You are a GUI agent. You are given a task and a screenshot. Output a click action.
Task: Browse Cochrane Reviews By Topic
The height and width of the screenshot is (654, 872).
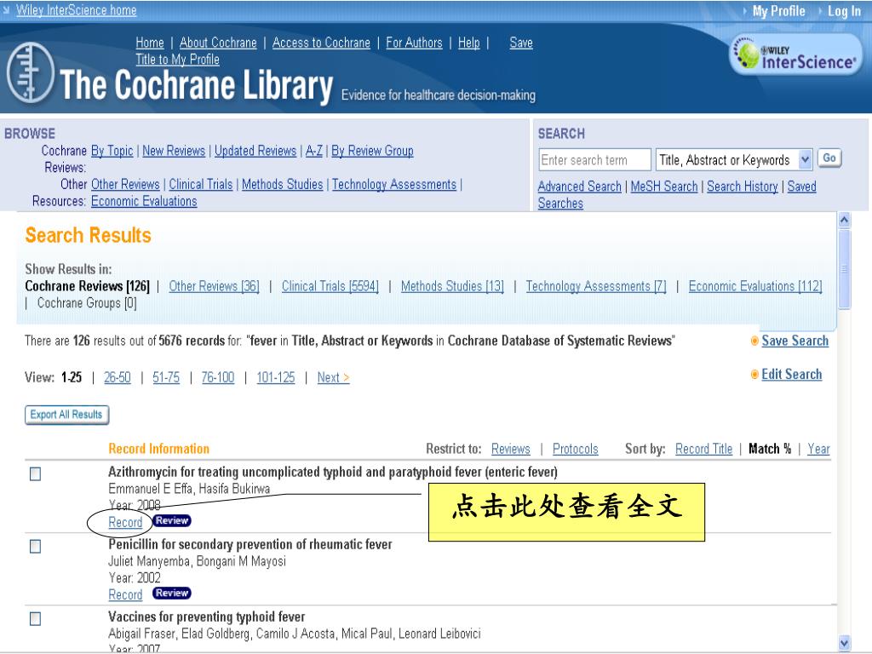point(112,151)
